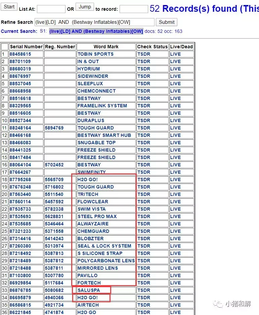Click LIVE status in AIRTECH row
Viewport: 259px width, 315px height.
175,305
